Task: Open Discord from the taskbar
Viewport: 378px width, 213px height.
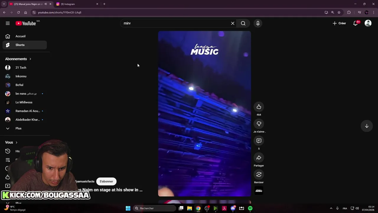Action: coord(233,208)
